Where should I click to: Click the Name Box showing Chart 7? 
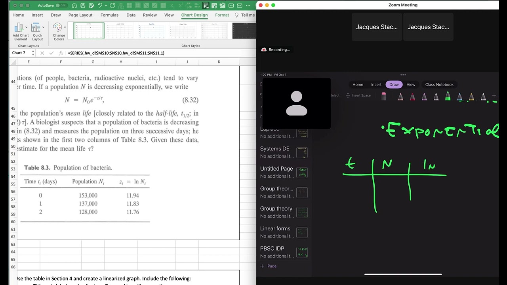(21, 53)
